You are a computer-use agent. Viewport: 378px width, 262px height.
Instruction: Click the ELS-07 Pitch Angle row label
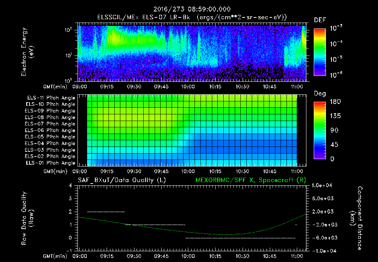click(50, 124)
